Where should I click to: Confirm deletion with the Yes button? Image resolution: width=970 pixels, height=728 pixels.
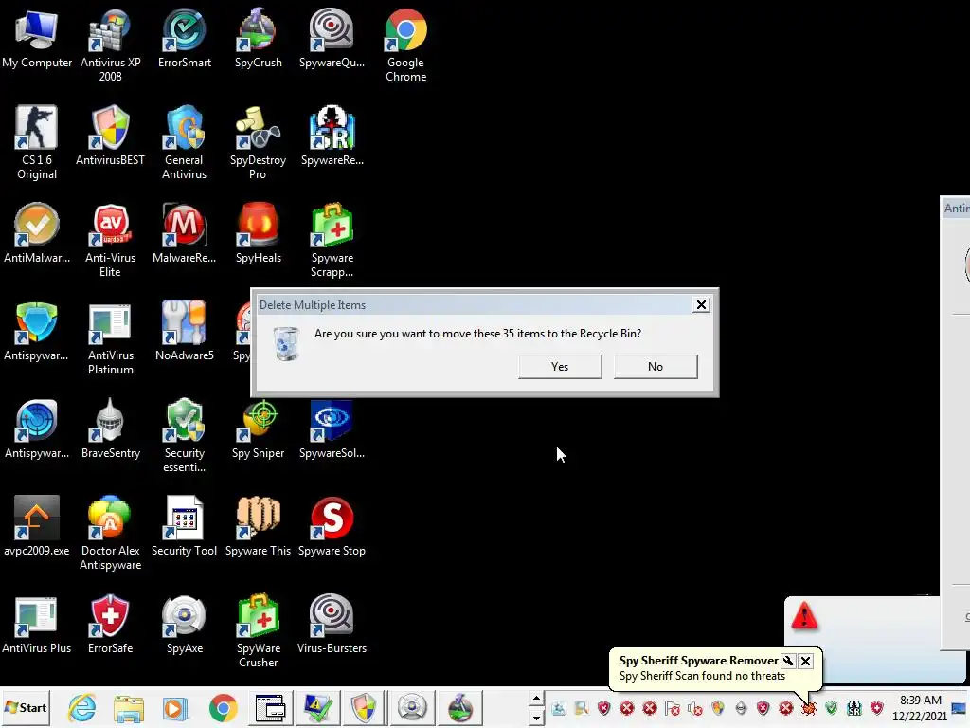(x=560, y=367)
